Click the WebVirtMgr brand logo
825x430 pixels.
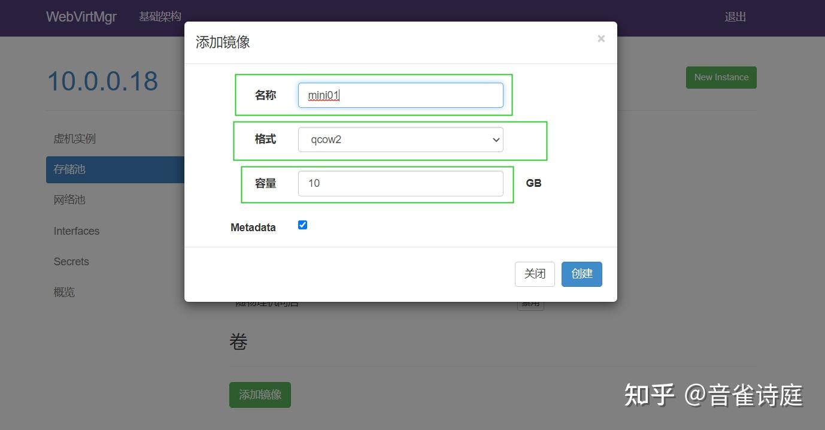coord(81,17)
